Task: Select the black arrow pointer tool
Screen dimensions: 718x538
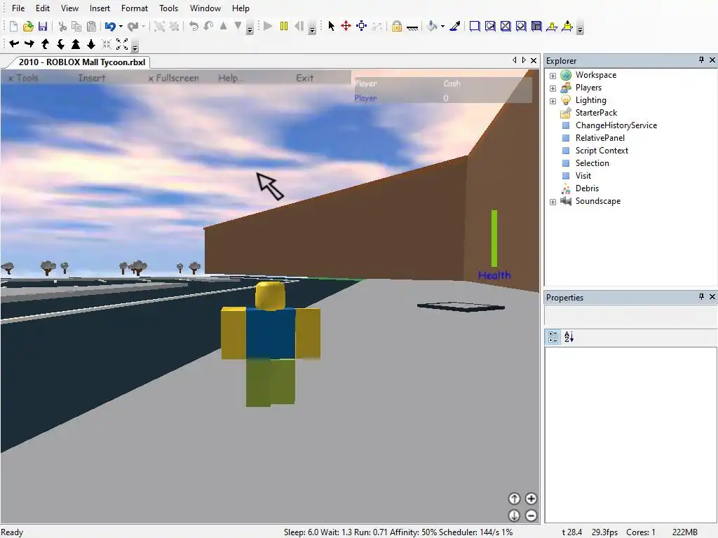Action: point(331,26)
